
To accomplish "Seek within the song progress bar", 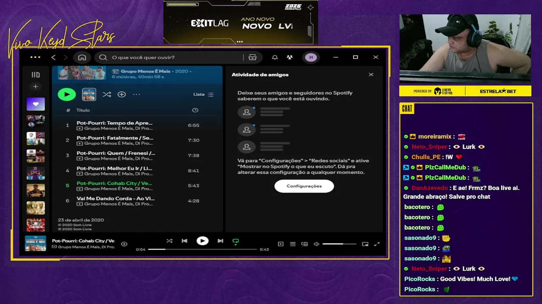I will click(x=202, y=250).
